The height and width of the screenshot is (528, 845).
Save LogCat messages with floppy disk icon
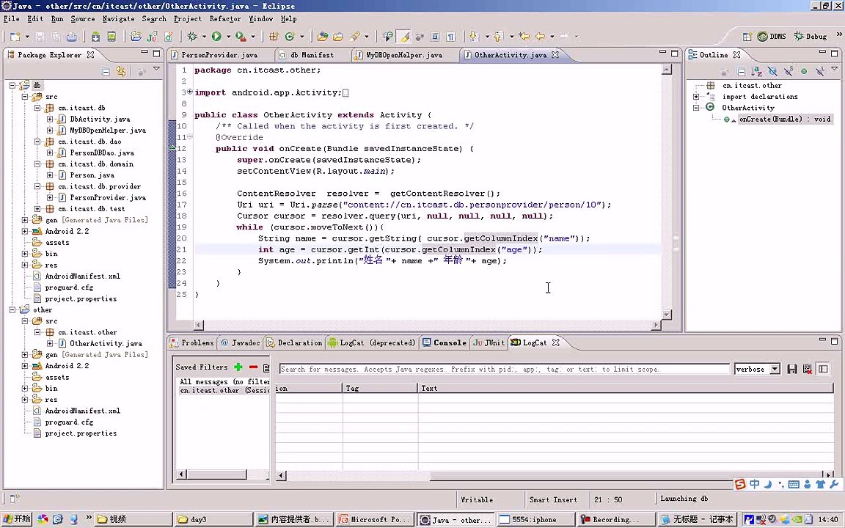pyautogui.click(x=791, y=369)
